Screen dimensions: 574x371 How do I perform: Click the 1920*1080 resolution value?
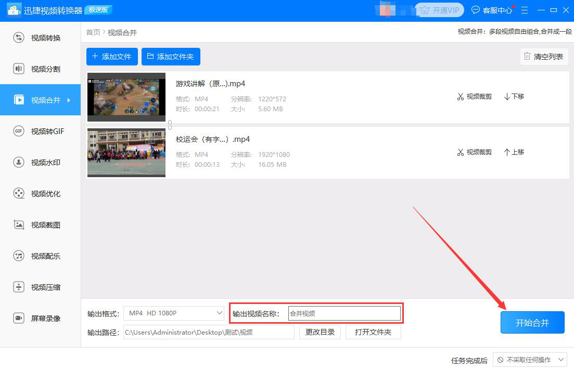point(274,155)
